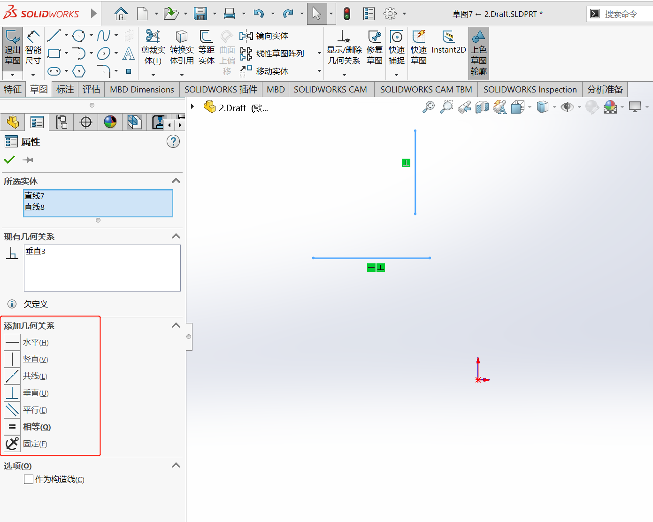Switch to the 特征 tab
Viewport: 653px width, 522px height.
pyautogui.click(x=13, y=89)
